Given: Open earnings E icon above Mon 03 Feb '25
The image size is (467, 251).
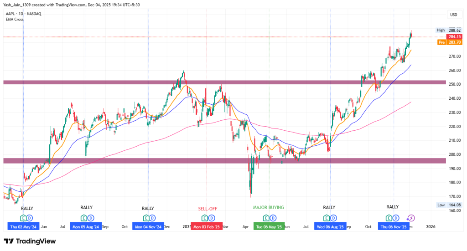Looking at the screenshot, I should [204, 218].
